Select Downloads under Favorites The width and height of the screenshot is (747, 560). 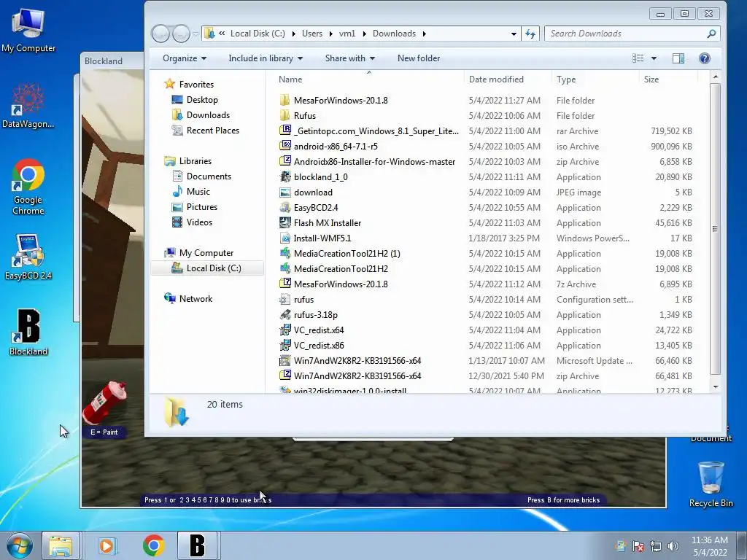(201, 115)
